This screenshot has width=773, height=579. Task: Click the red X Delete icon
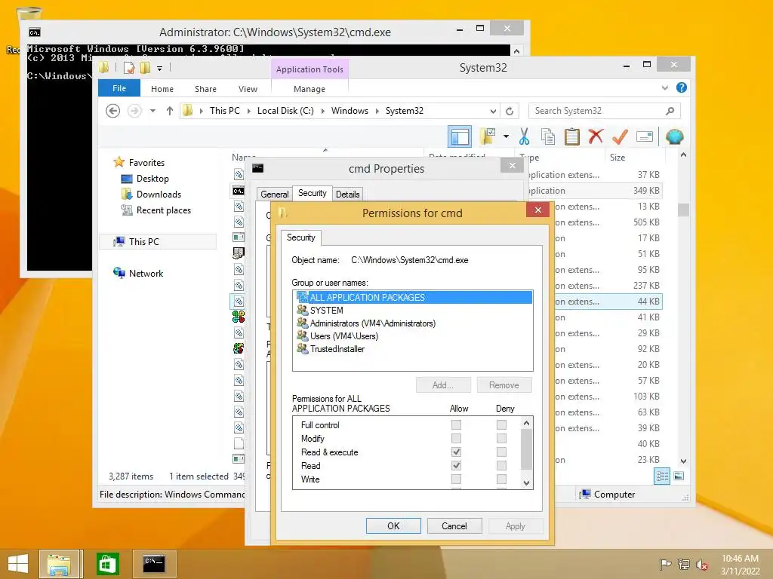coord(596,136)
